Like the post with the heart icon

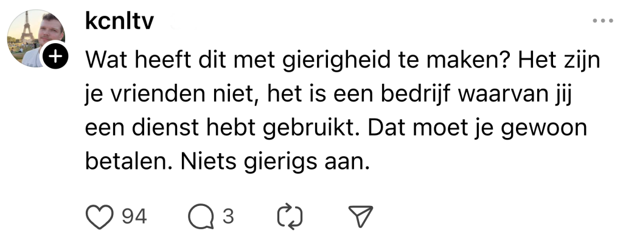pyautogui.click(x=100, y=216)
